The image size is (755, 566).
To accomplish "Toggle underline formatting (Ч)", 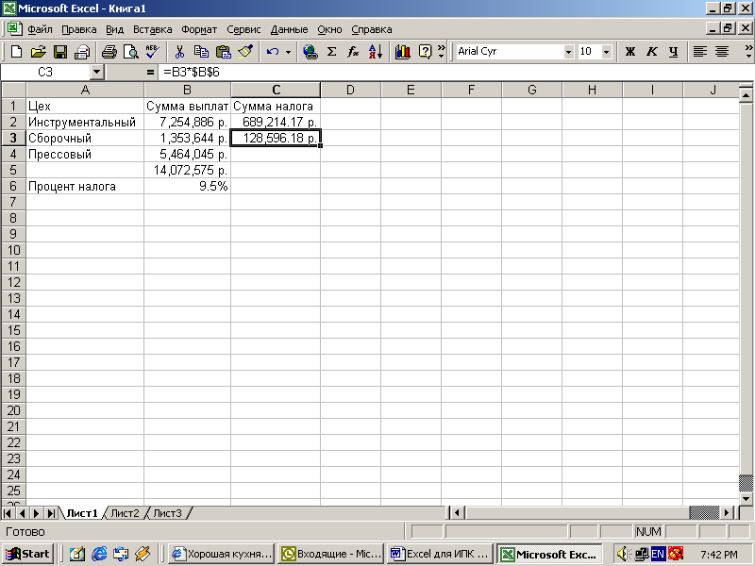I will click(673, 52).
